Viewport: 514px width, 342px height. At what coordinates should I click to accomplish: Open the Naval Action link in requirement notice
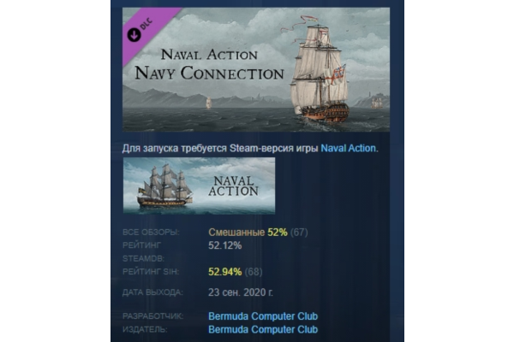(x=348, y=148)
